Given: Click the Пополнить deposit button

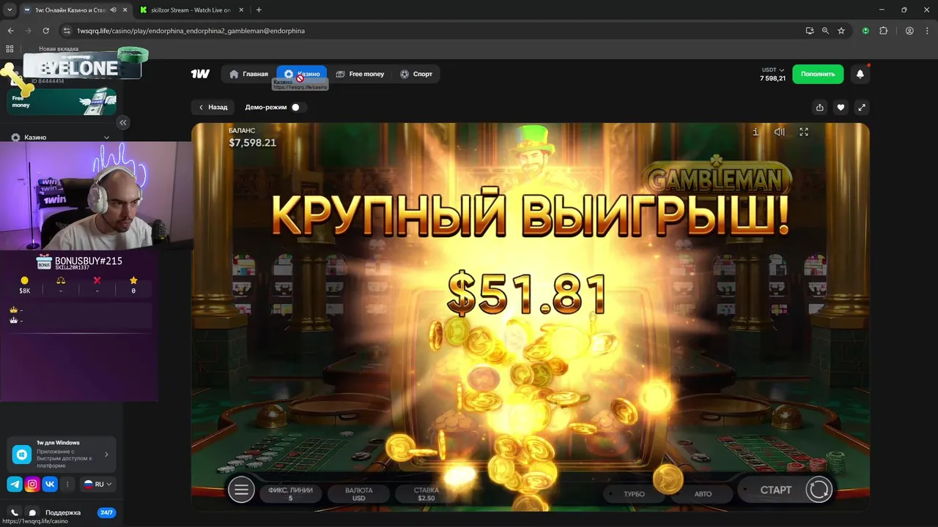Looking at the screenshot, I should [818, 74].
